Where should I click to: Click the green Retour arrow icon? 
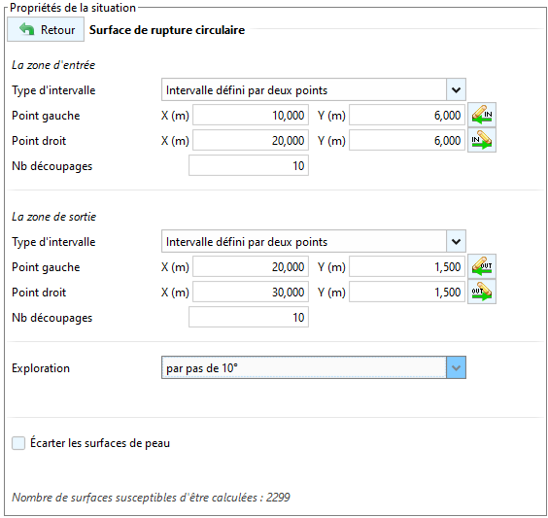click(27, 29)
